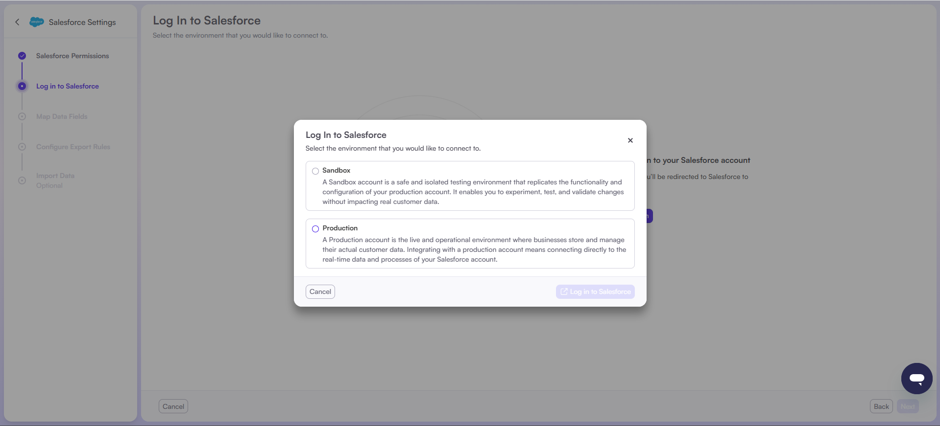Click the completed Salesforce Permissions step checkmark

pyautogui.click(x=22, y=56)
